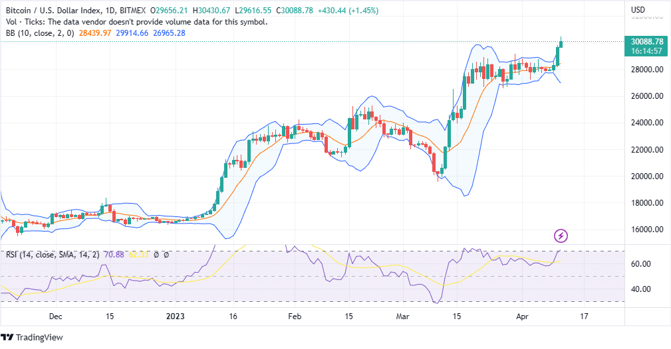Click the 16 date label on time axis
Viewport: 671px width, 349px height.
233,316
